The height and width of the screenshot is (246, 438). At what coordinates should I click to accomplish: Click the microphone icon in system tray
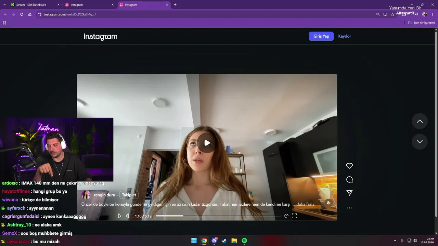tap(402, 241)
